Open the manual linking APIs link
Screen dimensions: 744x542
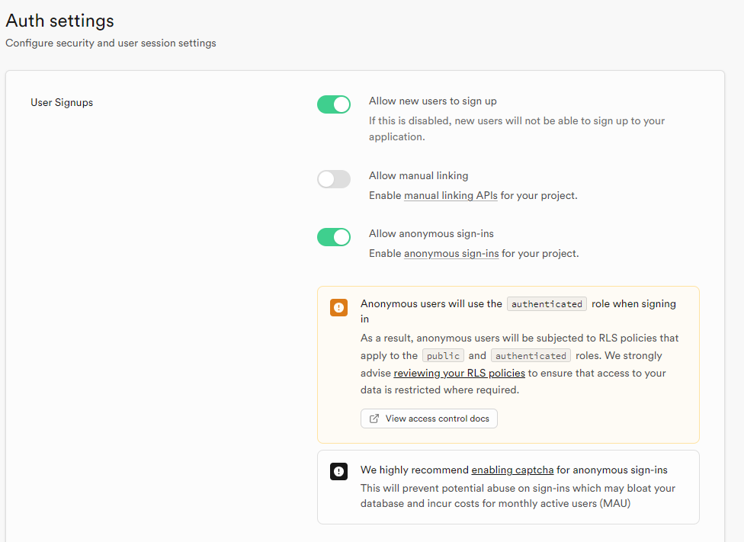pos(451,196)
